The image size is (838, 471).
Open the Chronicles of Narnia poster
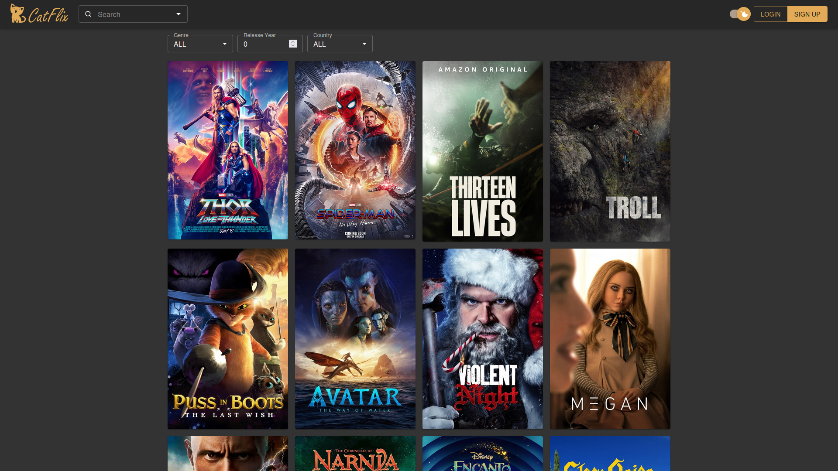click(355, 454)
